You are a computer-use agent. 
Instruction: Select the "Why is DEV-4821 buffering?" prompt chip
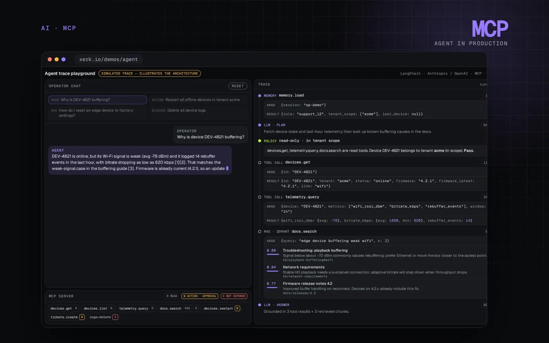coord(98,100)
